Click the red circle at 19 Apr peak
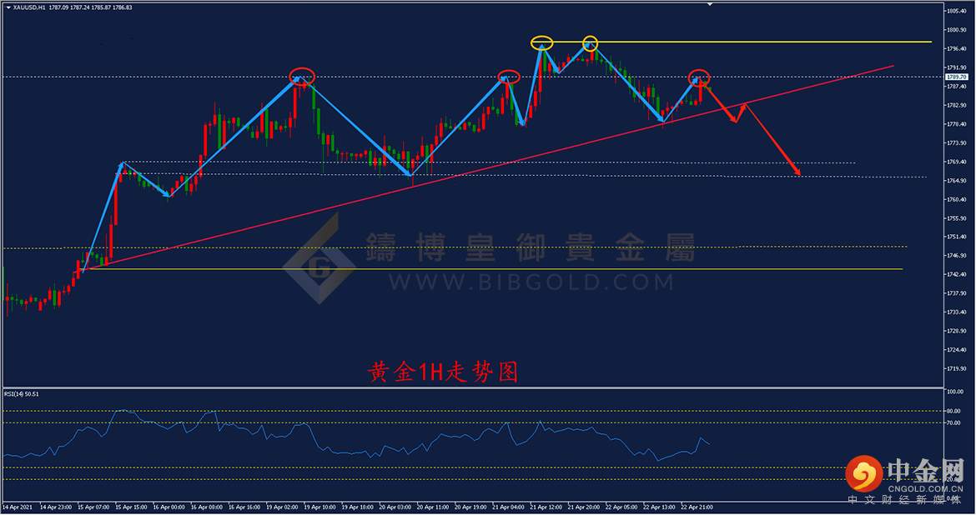This screenshot has height=515, width=976. click(302, 77)
